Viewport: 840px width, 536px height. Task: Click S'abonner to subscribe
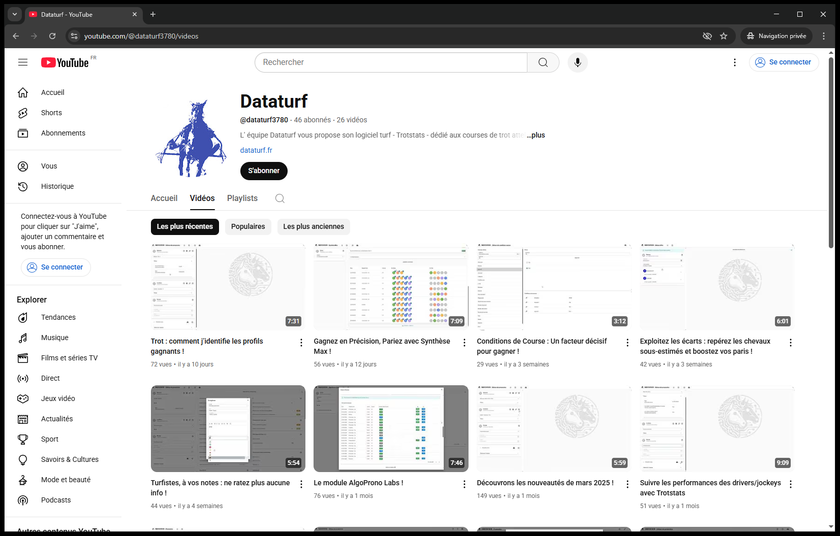pyautogui.click(x=264, y=171)
